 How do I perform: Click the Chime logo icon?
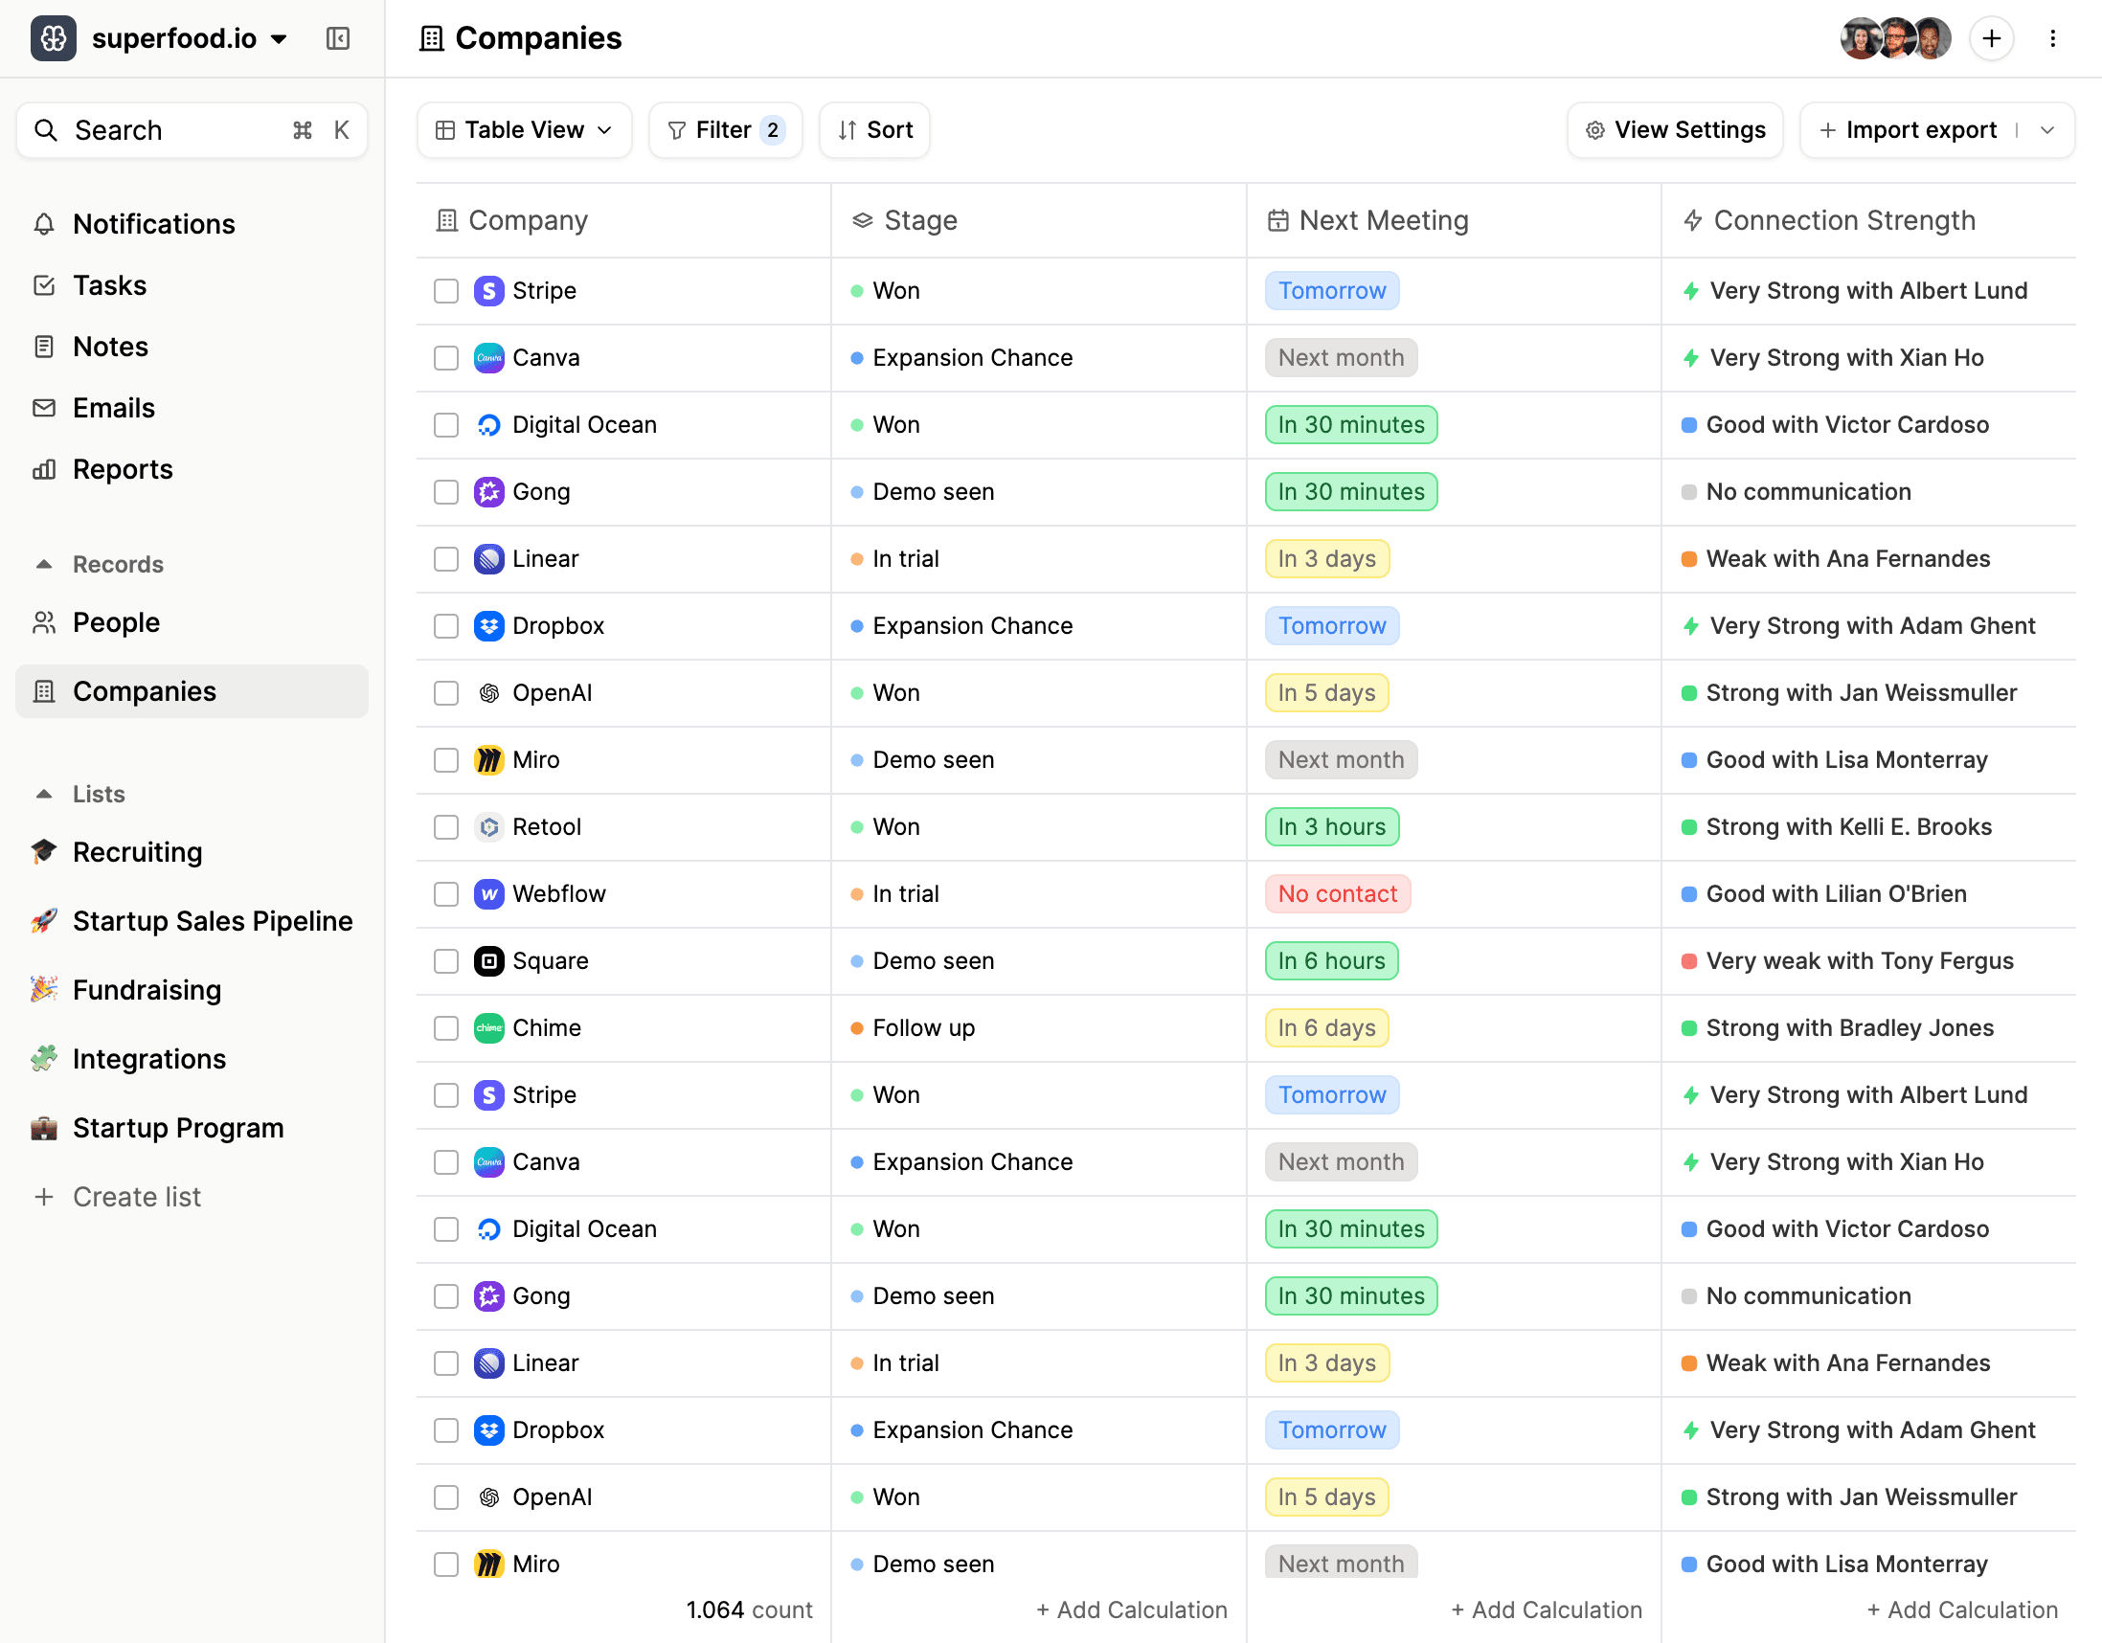[489, 1028]
